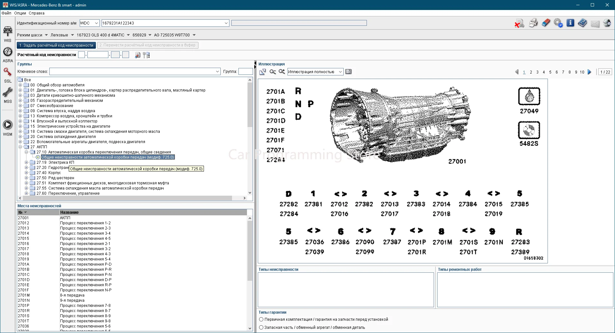Open the 'Справка' menu
Image resolution: width=615 pixels, height=333 pixels.
pyautogui.click(x=36, y=13)
